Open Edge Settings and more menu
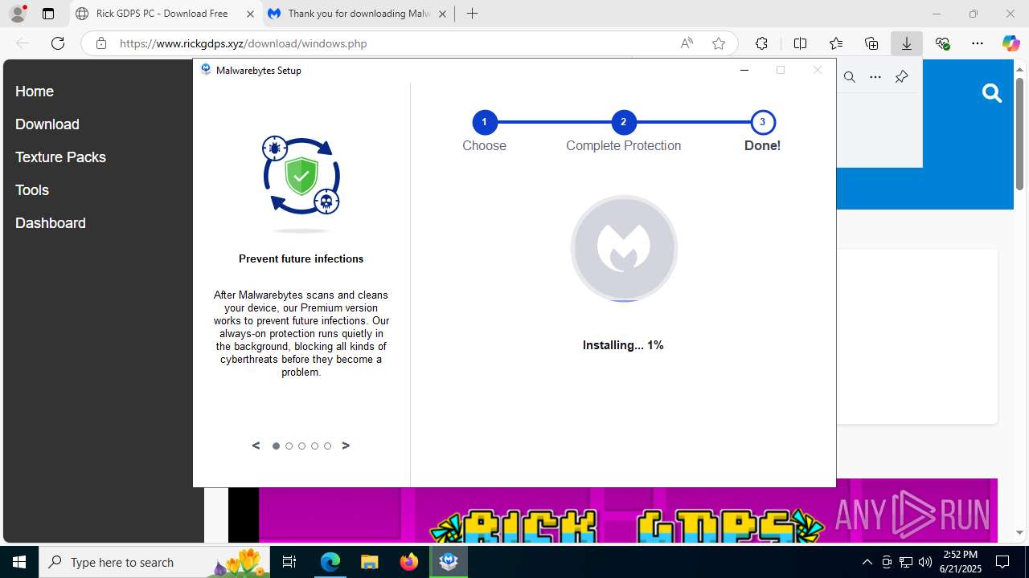 pyautogui.click(x=978, y=43)
